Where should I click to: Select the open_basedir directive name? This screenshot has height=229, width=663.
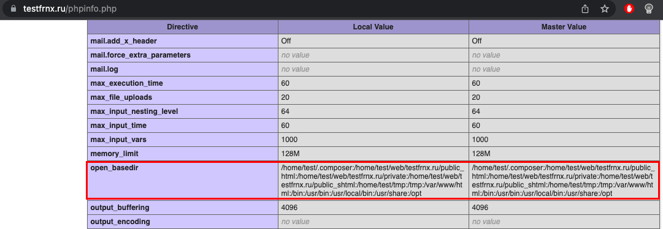click(114, 168)
